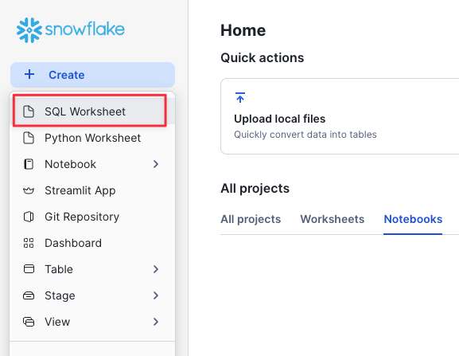
Task: Click the Dashboard grid icon
Action: point(29,243)
